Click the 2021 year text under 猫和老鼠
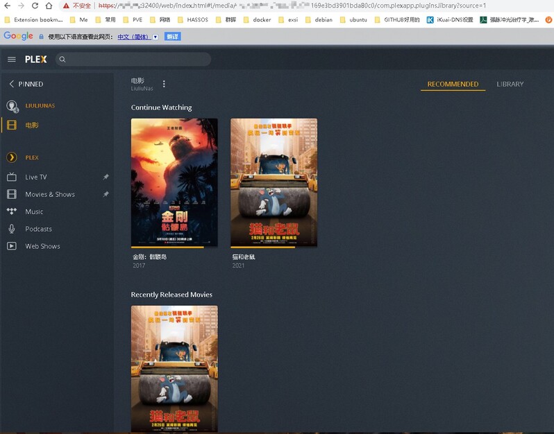Screen dimensions: 554x434 pyautogui.click(x=238, y=266)
